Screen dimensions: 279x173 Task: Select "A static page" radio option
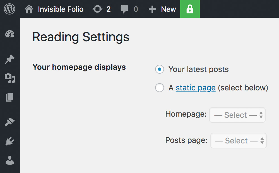click(160, 88)
